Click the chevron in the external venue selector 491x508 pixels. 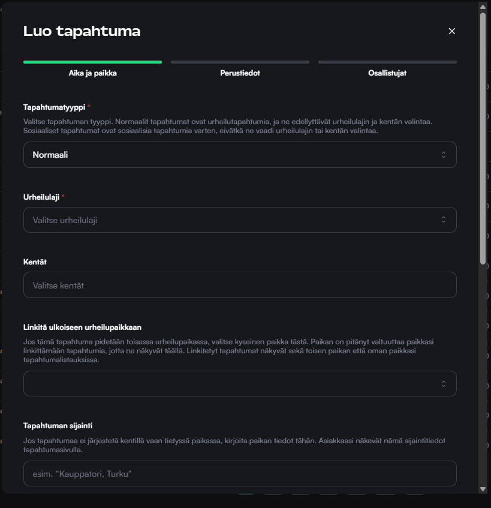coord(444,384)
